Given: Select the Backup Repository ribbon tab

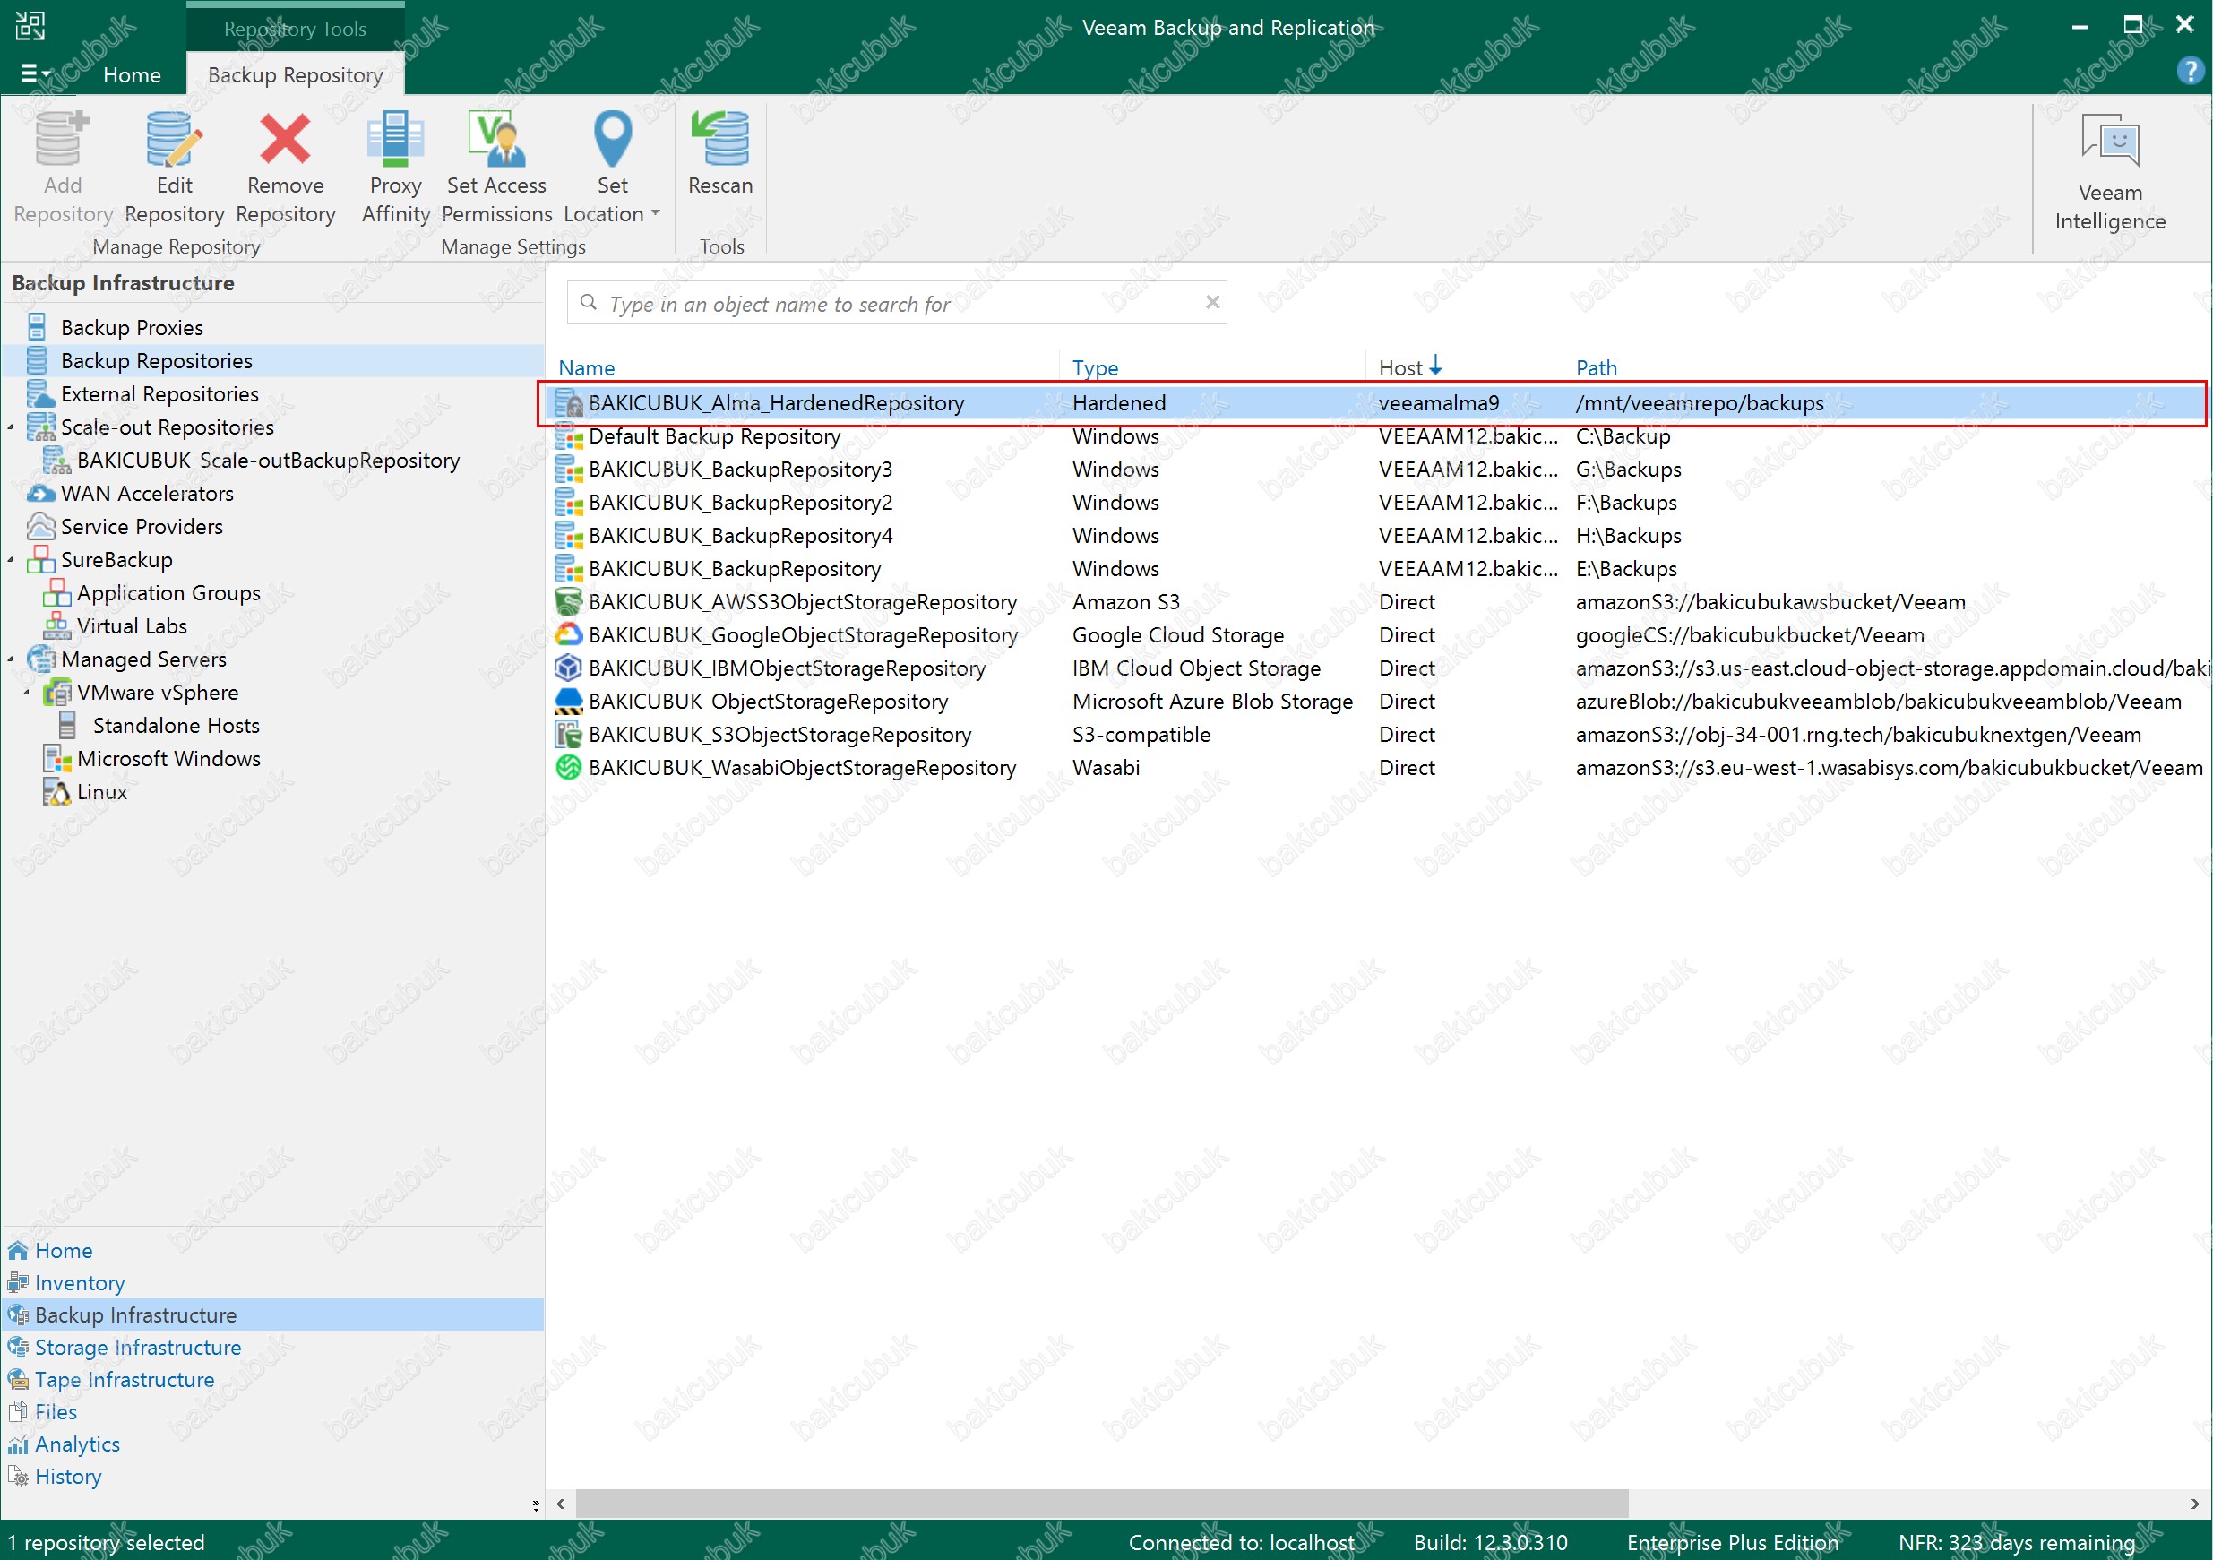Looking at the screenshot, I should tap(295, 74).
